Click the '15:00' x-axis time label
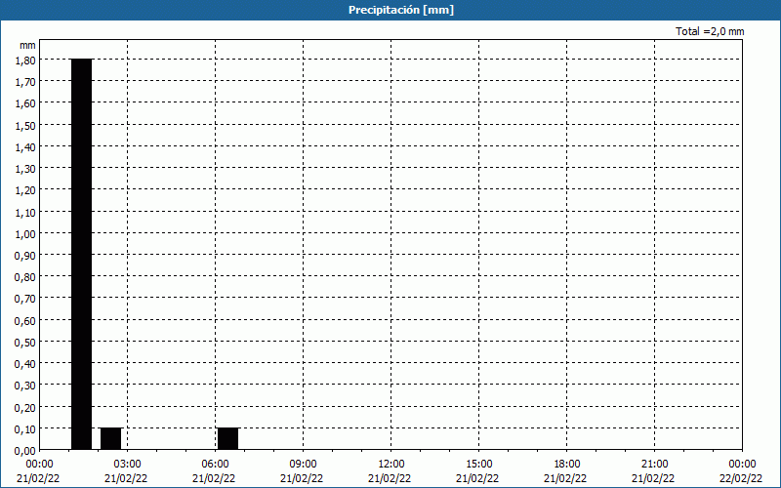The width and height of the screenshot is (781, 488). pyautogui.click(x=478, y=465)
